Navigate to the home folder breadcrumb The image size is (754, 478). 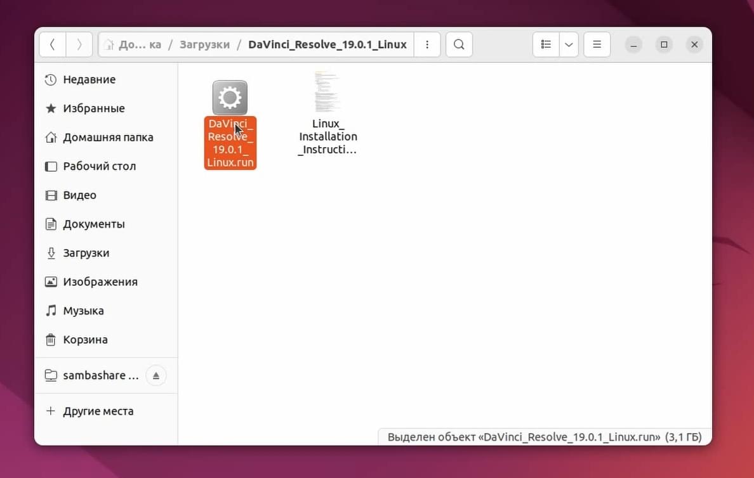pos(133,44)
